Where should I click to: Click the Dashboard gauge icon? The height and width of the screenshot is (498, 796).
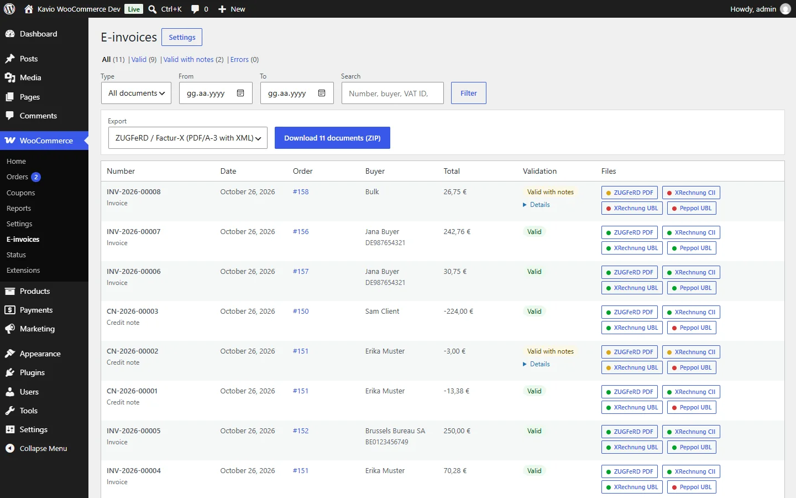coord(10,34)
